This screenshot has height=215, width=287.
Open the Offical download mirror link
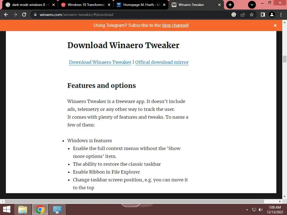tap(162, 62)
